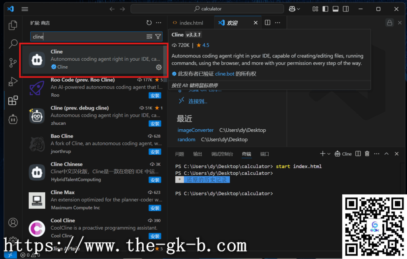
Task: Select the Cline Max extension entry
Action: [94, 200]
